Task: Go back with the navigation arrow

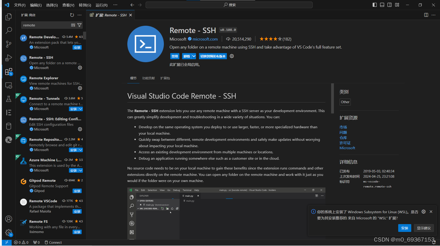Action: click(132, 5)
